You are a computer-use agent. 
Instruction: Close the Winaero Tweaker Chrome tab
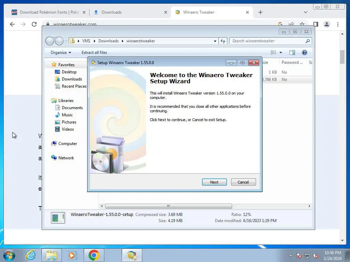click(247, 12)
